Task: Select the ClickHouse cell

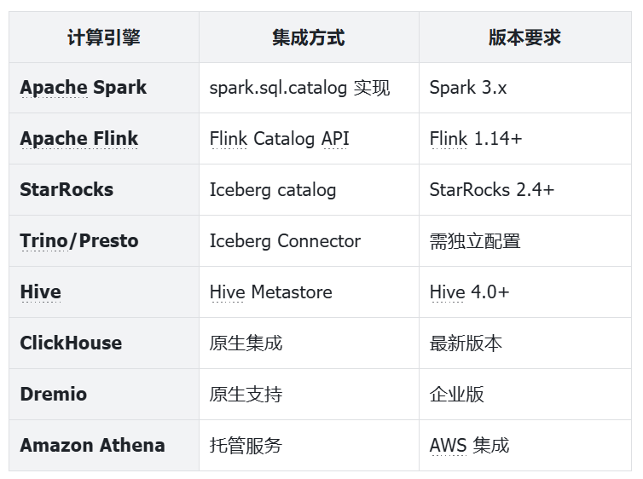Action: (71, 343)
